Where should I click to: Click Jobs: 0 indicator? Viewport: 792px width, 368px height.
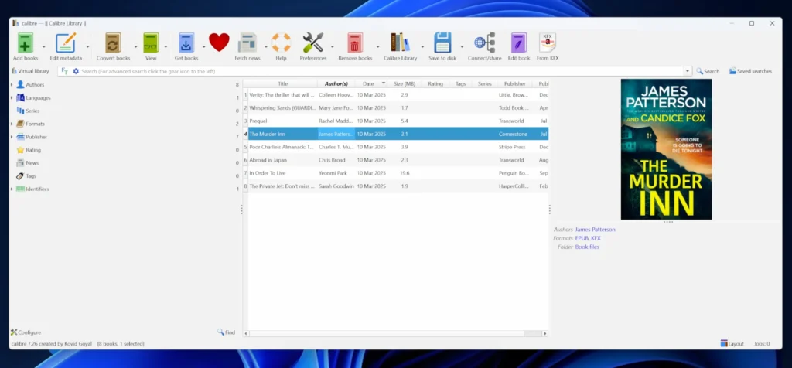coord(762,344)
